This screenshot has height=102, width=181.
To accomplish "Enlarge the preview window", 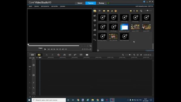I will click(90, 46).
